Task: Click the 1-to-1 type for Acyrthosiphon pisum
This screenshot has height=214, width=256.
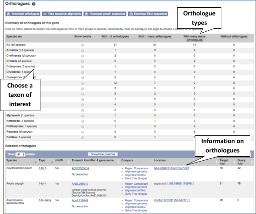Action: click(42, 168)
